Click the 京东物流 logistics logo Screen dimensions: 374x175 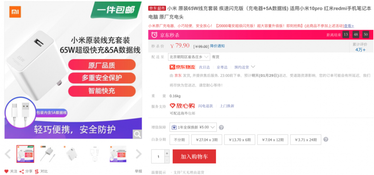click(x=182, y=67)
